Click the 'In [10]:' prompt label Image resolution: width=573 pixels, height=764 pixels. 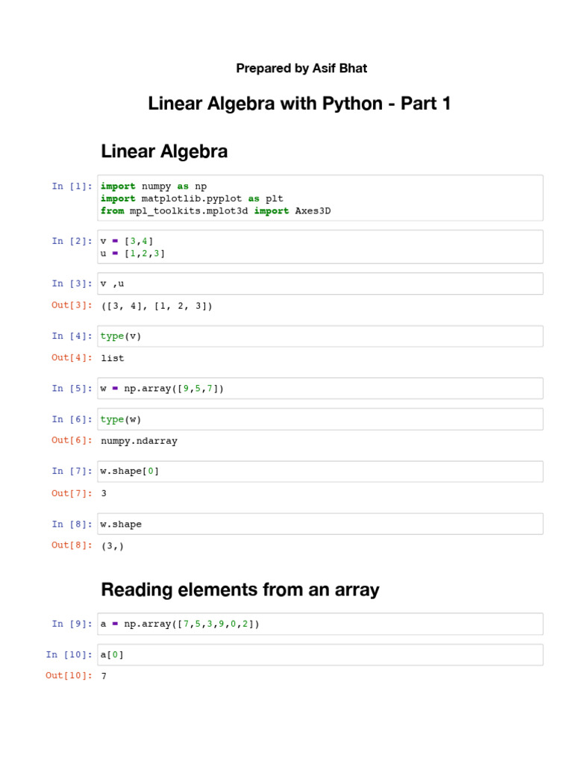coord(69,654)
